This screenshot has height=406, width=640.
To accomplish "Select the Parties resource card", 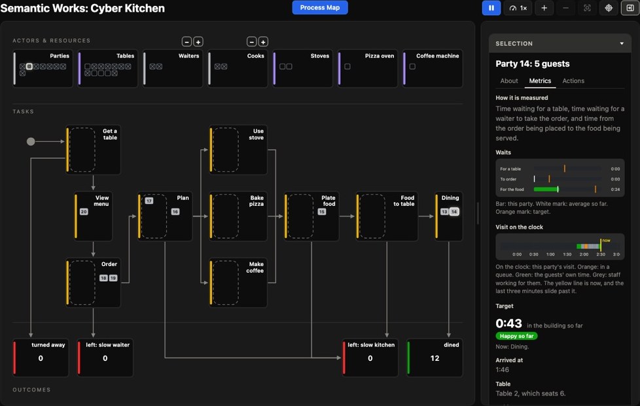I will [x=43, y=69].
